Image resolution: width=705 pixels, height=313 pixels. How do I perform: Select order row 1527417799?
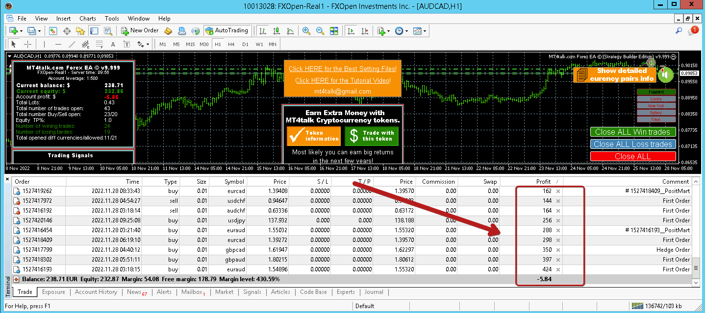pyautogui.click(x=351, y=250)
